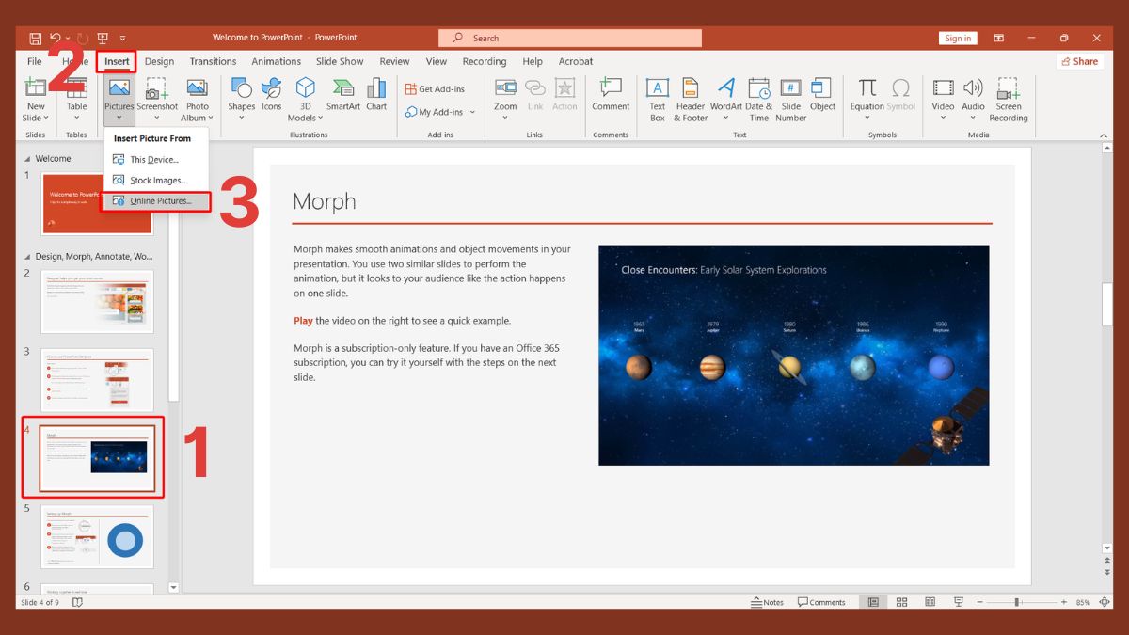Image resolution: width=1129 pixels, height=635 pixels.
Task: Insert Header & Footer
Action: pos(690,99)
